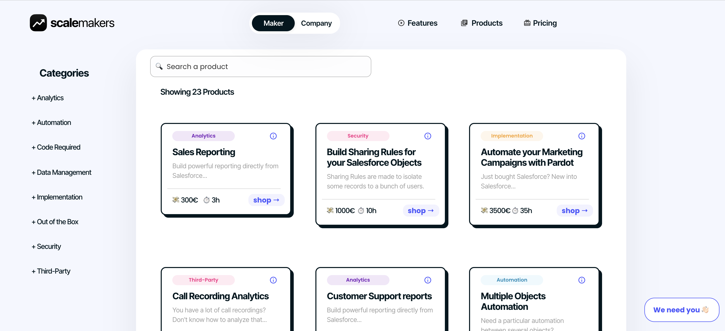Click shop on Sales Reporting card
This screenshot has height=331, width=725.
click(x=266, y=200)
